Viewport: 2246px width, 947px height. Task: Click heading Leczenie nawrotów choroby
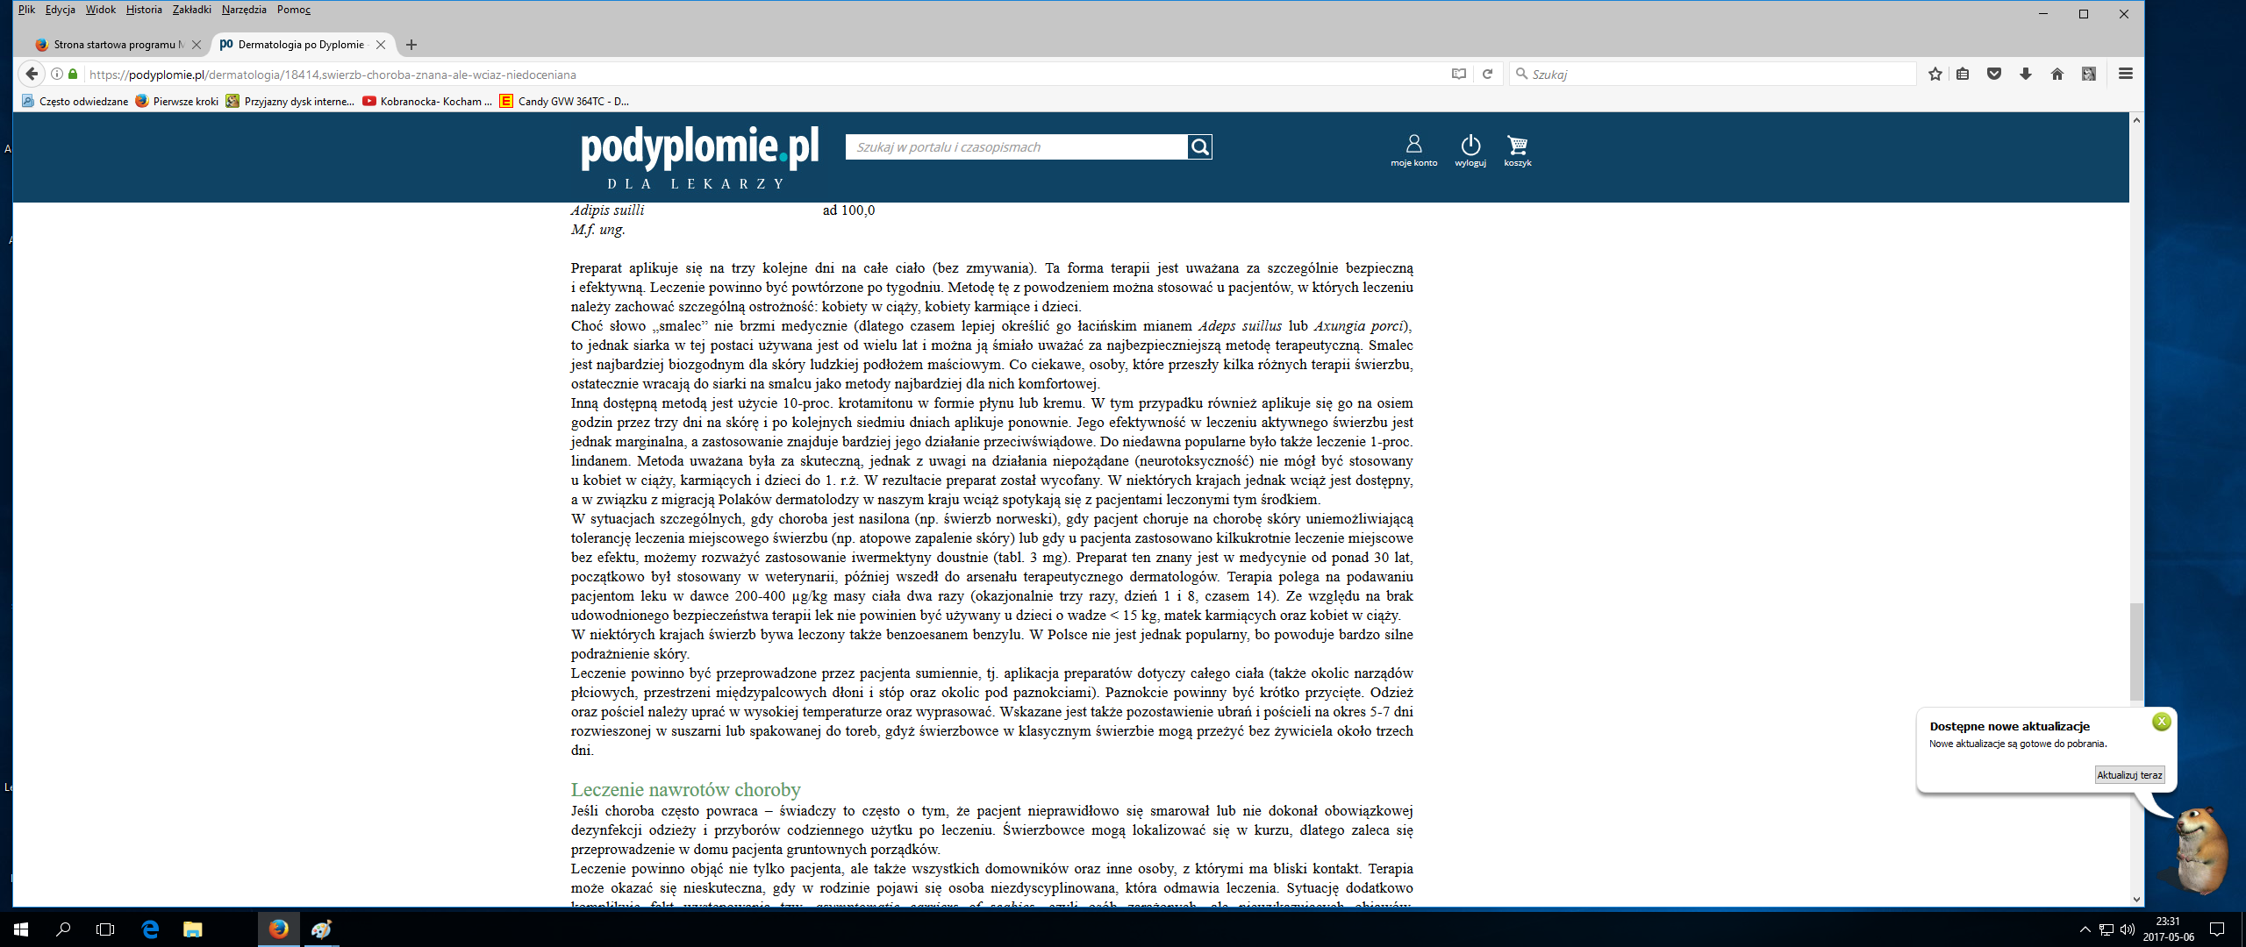coord(685,789)
